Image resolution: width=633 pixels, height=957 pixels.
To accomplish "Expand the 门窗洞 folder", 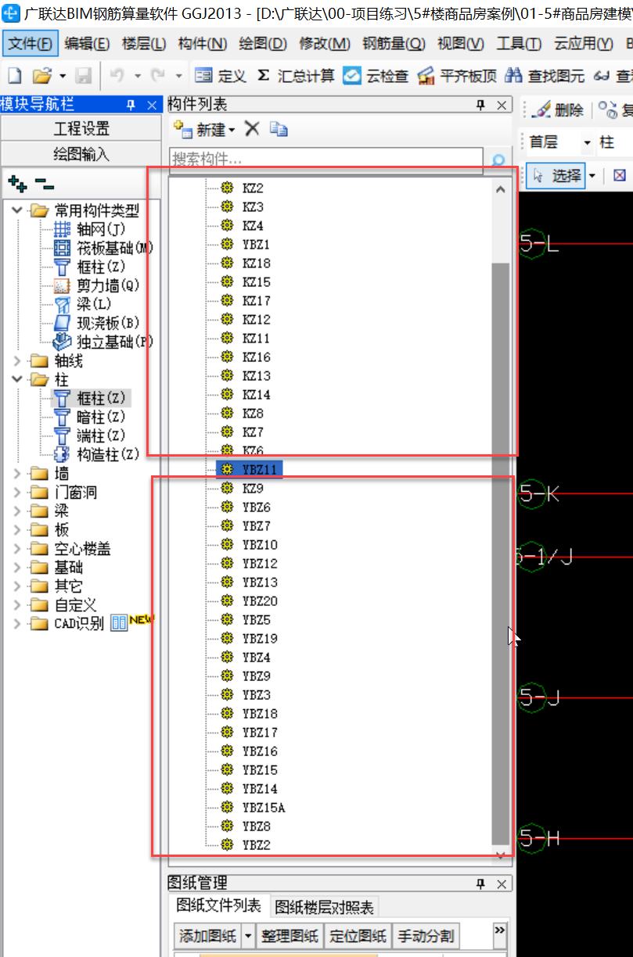I will tap(17, 492).
